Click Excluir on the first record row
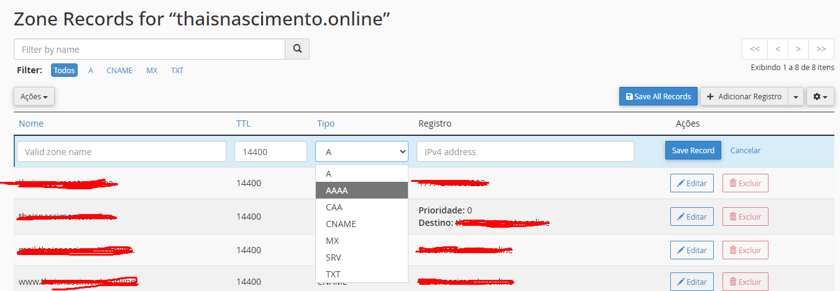Viewport: 840px width, 291px height. (x=745, y=183)
